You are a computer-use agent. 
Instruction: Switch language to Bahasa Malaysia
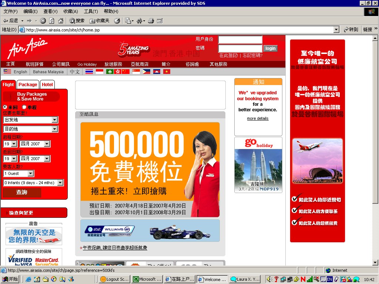[48, 72]
